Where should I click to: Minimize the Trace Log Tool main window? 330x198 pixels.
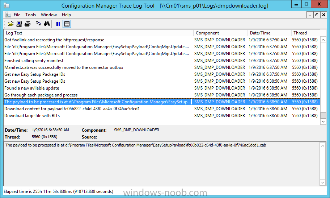coord(296,4)
